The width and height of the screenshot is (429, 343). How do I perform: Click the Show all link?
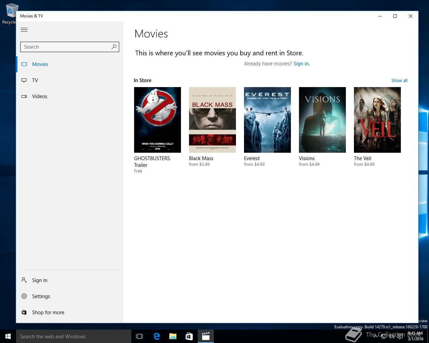click(x=399, y=80)
